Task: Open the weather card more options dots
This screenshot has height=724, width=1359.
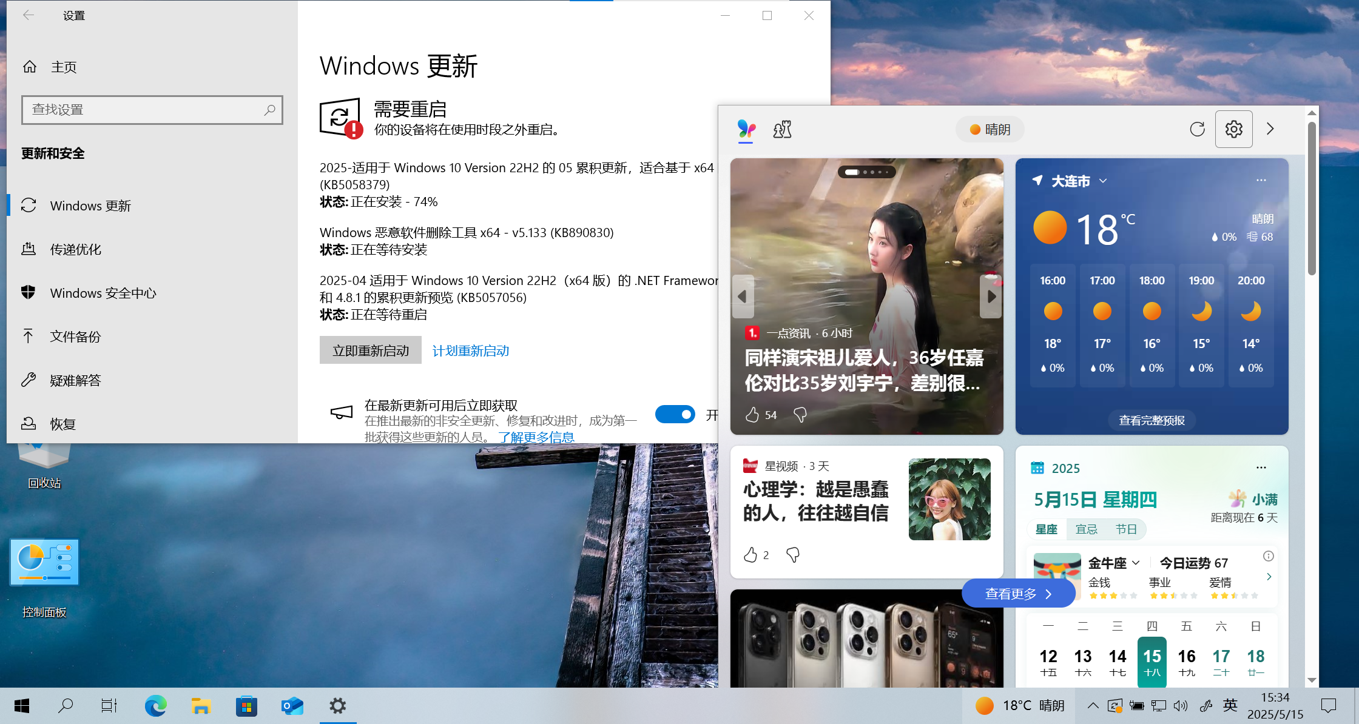Action: tap(1261, 180)
